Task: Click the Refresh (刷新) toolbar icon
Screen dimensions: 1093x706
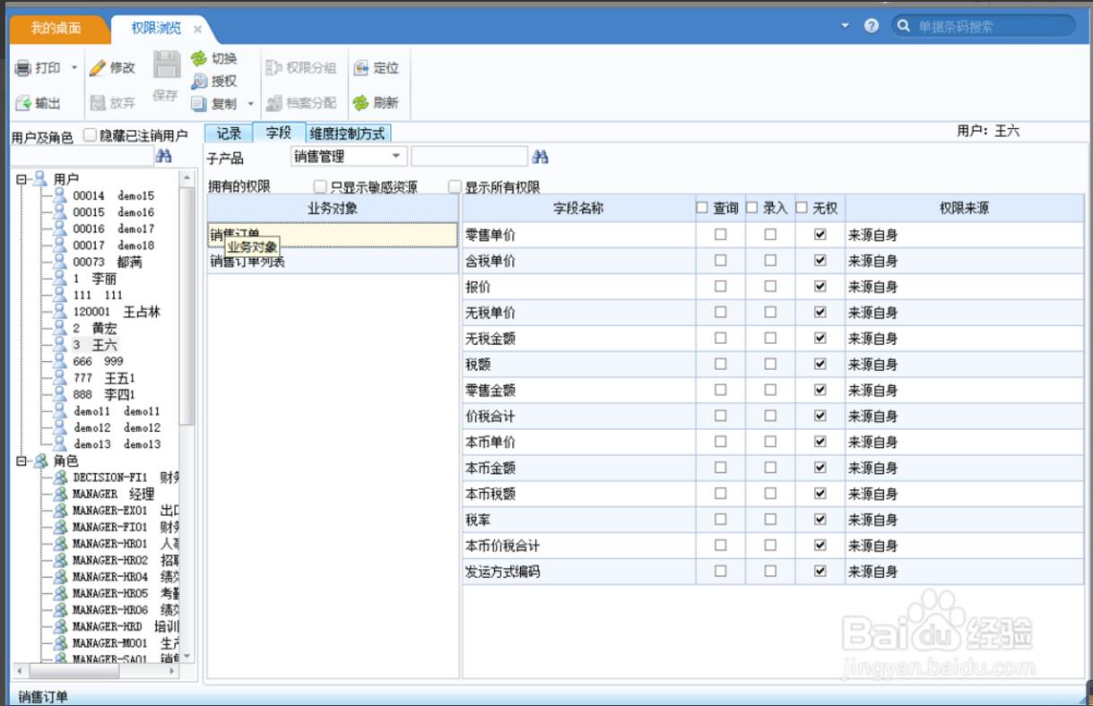Action: [360, 103]
